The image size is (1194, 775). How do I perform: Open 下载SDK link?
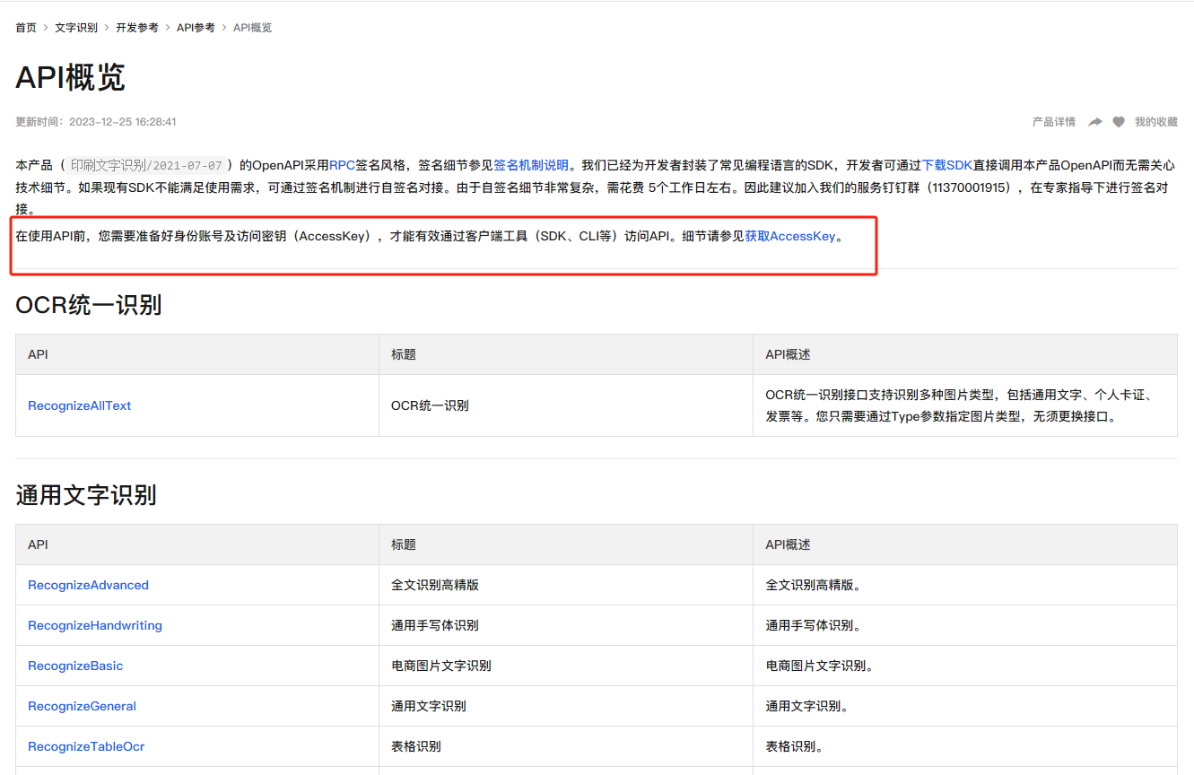[x=947, y=165]
